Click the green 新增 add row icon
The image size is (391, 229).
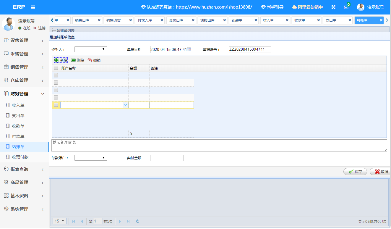pos(57,60)
